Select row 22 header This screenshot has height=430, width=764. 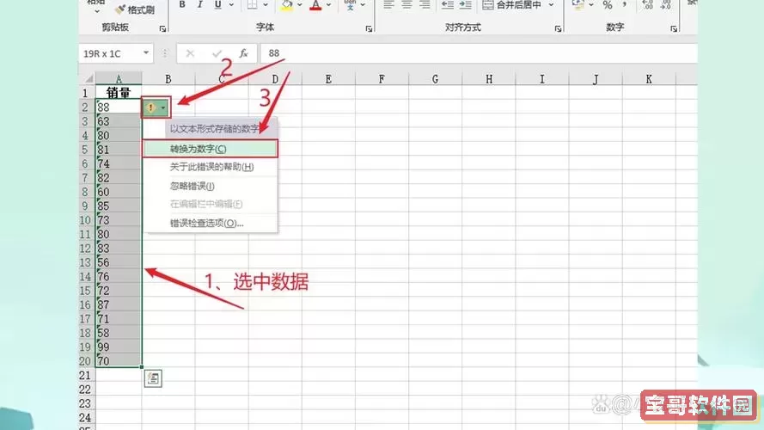(86, 390)
